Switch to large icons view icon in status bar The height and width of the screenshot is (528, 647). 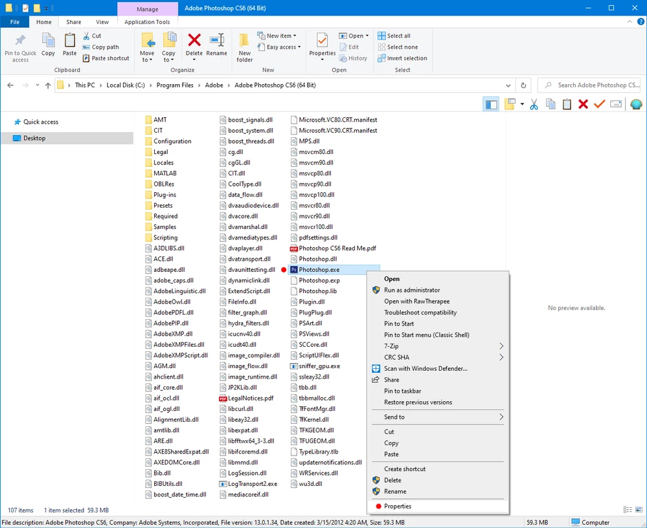(639, 510)
